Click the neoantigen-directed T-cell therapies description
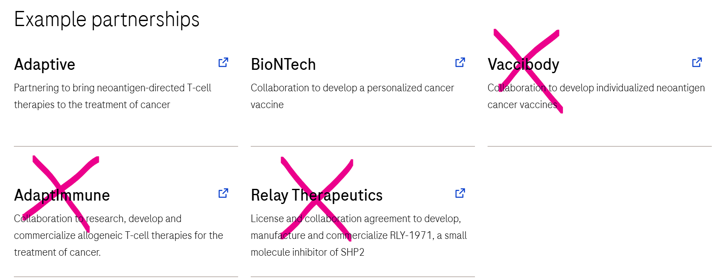 (x=112, y=96)
